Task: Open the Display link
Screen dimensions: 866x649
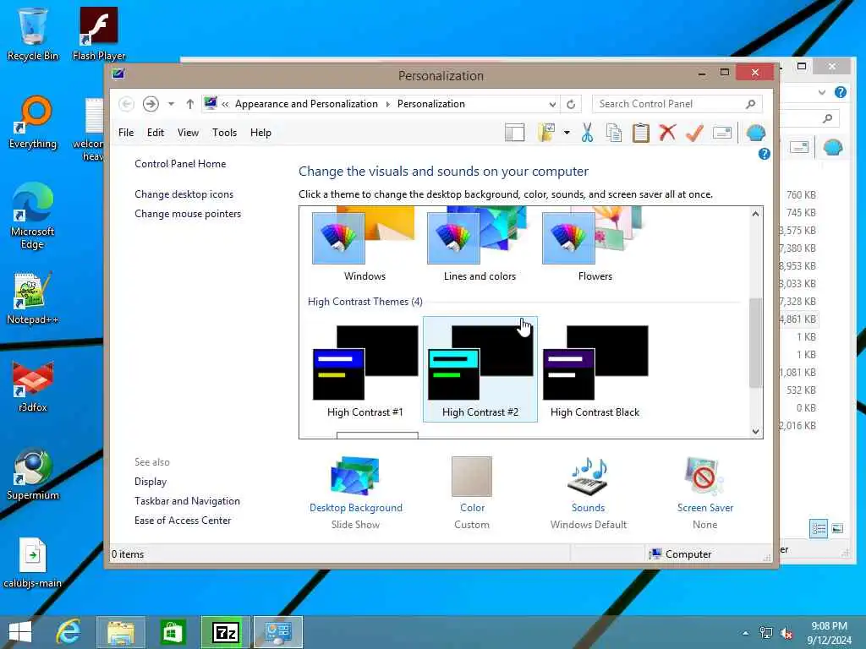Action: pyautogui.click(x=151, y=481)
